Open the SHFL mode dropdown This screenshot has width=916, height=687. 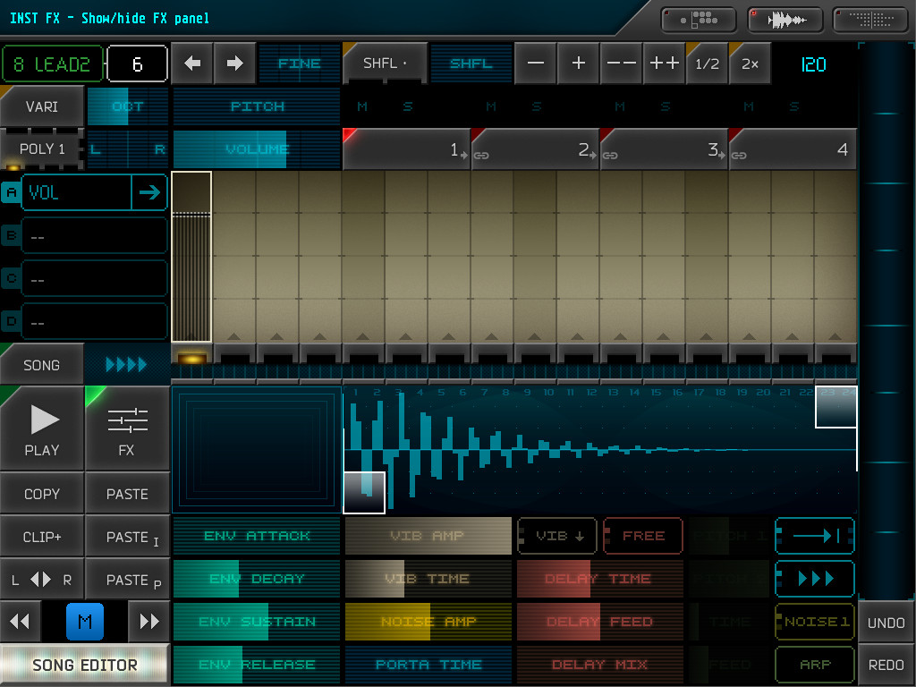385,64
